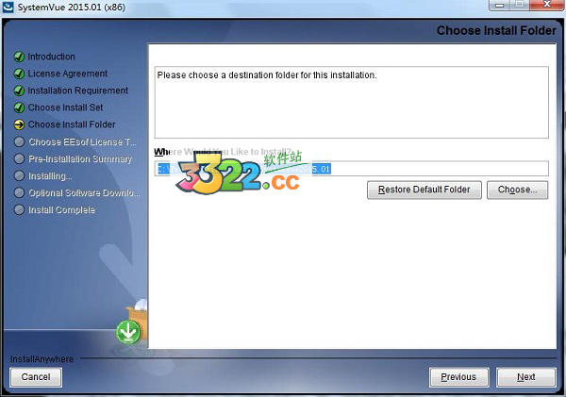Click the checkmark icon beside Choose Install Set
This screenshot has width=566, height=397.
[19, 108]
